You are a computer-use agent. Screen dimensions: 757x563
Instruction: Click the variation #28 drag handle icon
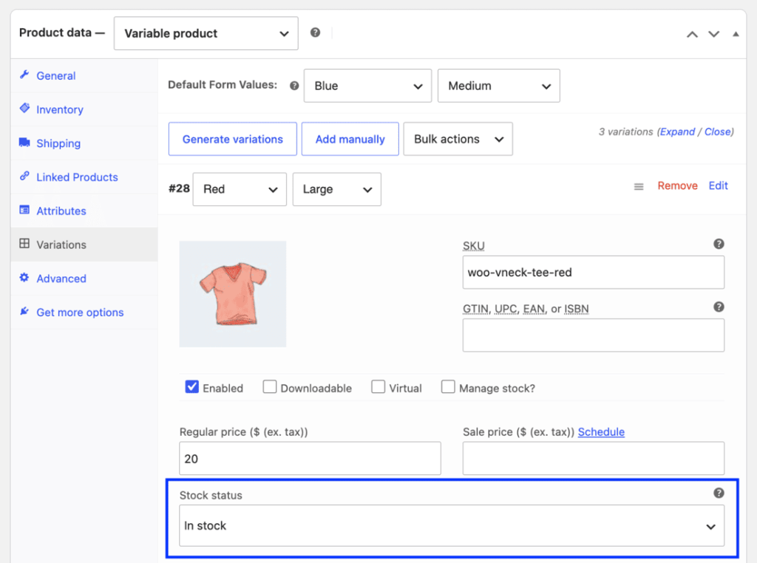638,186
